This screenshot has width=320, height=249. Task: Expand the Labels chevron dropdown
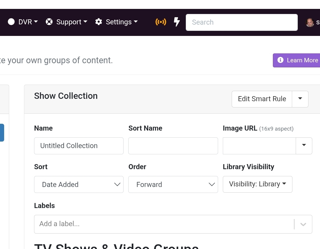click(303, 224)
